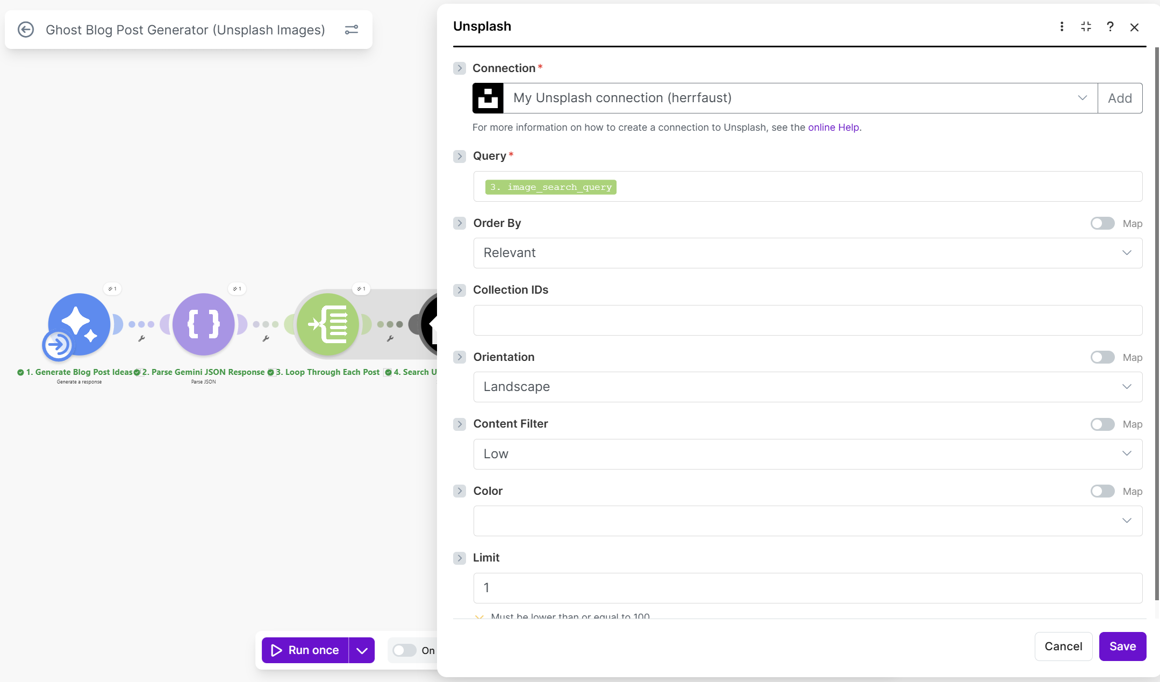Open scenario settings sliders icon
Image resolution: width=1160 pixels, height=682 pixels.
point(352,30)
